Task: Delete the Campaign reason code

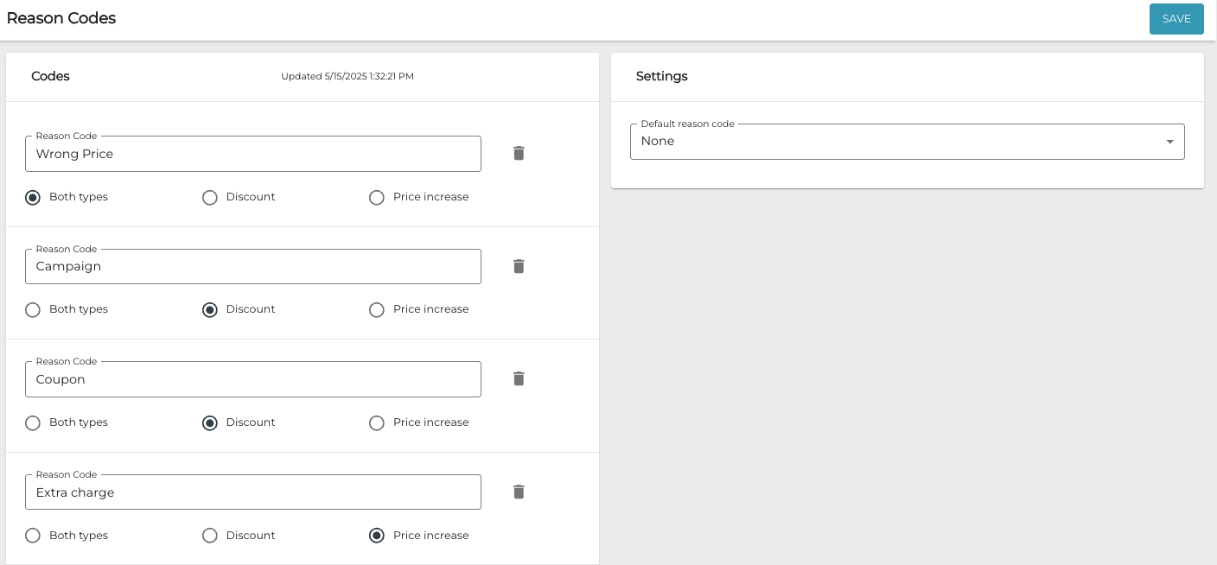Action: pos(519,266)
